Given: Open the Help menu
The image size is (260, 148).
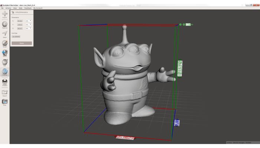Looking at the screenshot, I should click(20, 8).
